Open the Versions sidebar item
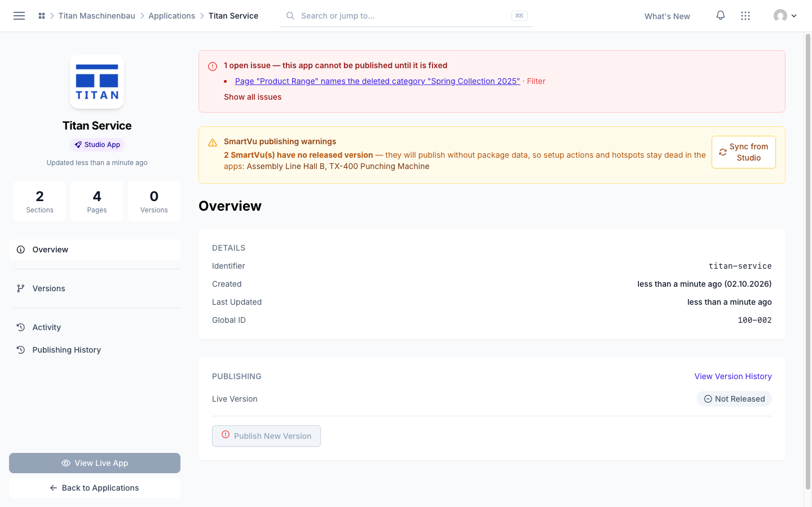 click(95, 288)
